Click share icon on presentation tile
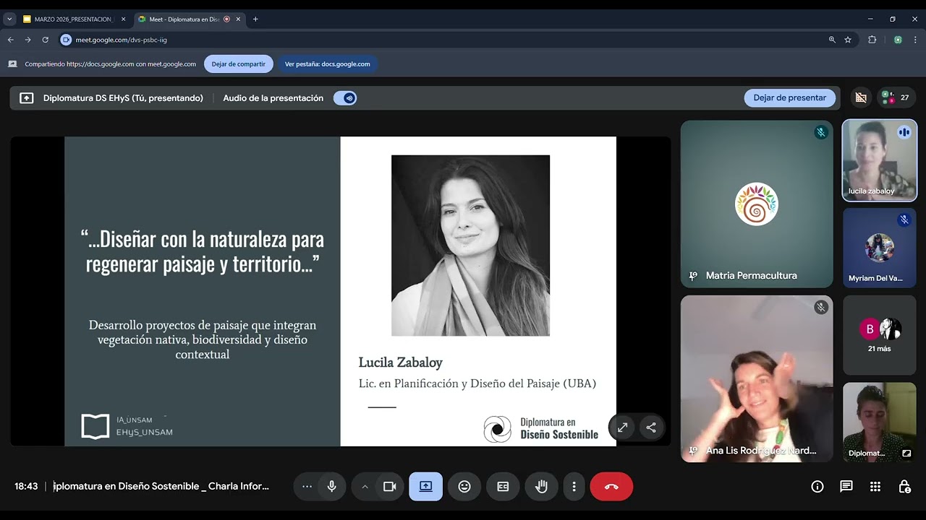Viewport: 926px width, 520px height. tap(651, 428)
